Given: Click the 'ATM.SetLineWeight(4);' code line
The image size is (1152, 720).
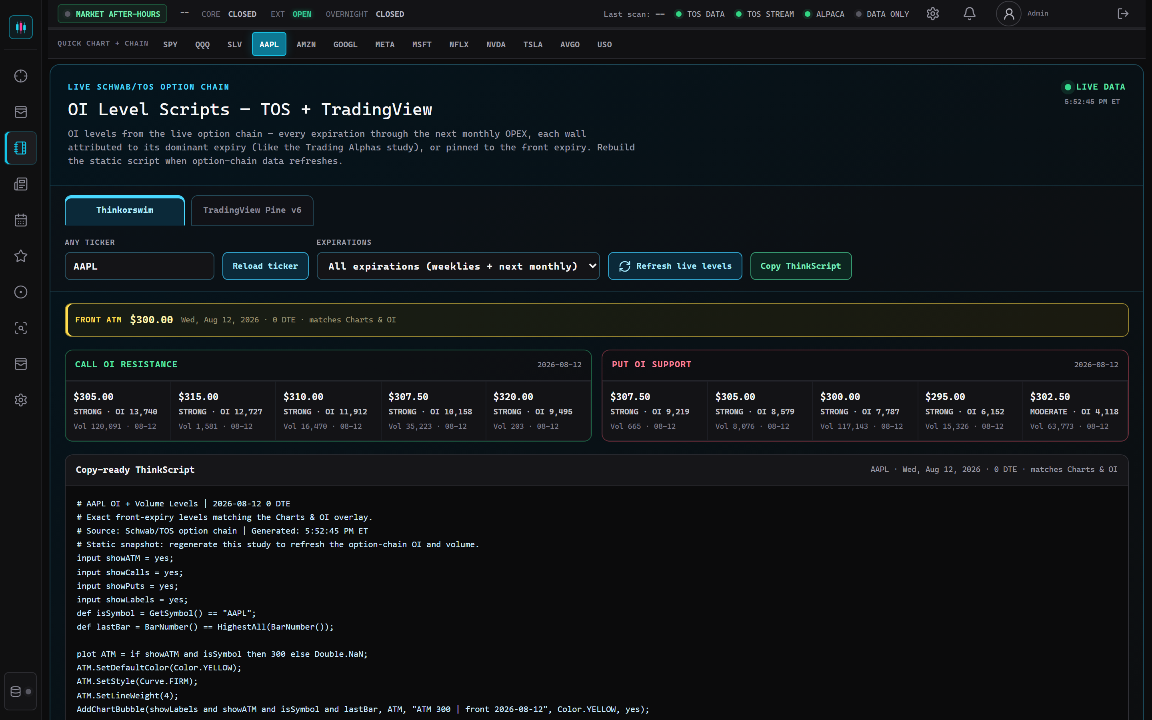Looking at the screenshot, I should [127, 695].
